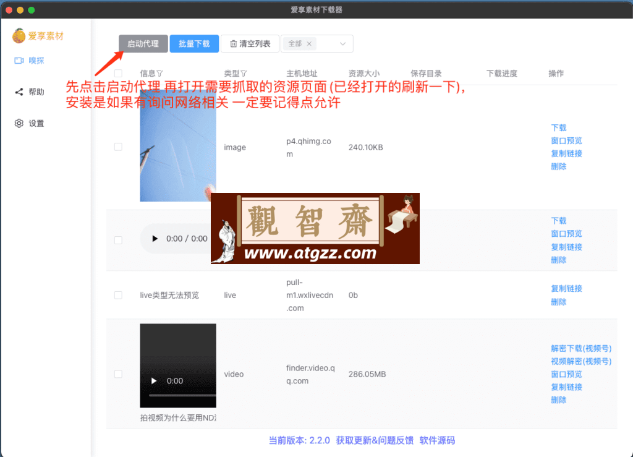Click 复制链接 for the video row
Viewport: 633px width, 457px height.
click(x=566, y=387)
